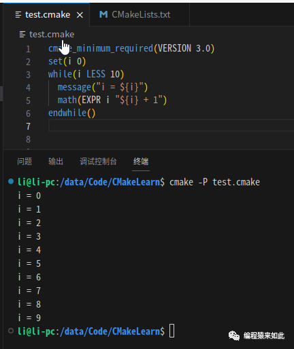Click line number 2 in the gutter
Image resolution: width=294 pixels, height=349 pixels.
28,62
